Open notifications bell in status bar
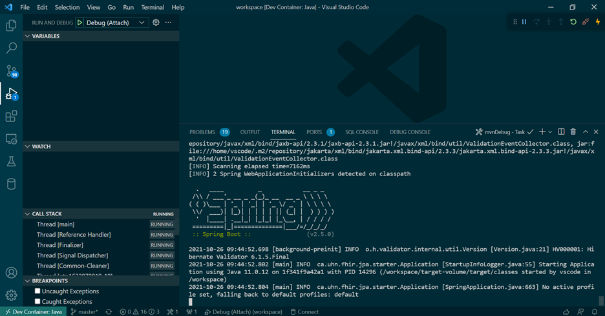Screen dimensions: 605x316 coord(595,311)
